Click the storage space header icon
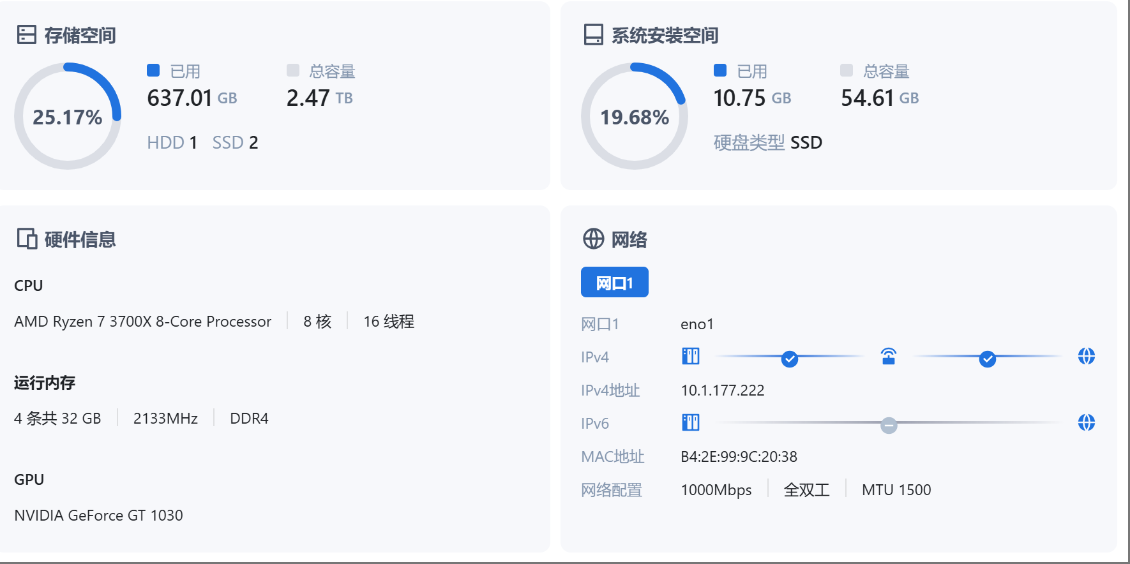Screen dimensions: 1130x564 pos(26,35)
